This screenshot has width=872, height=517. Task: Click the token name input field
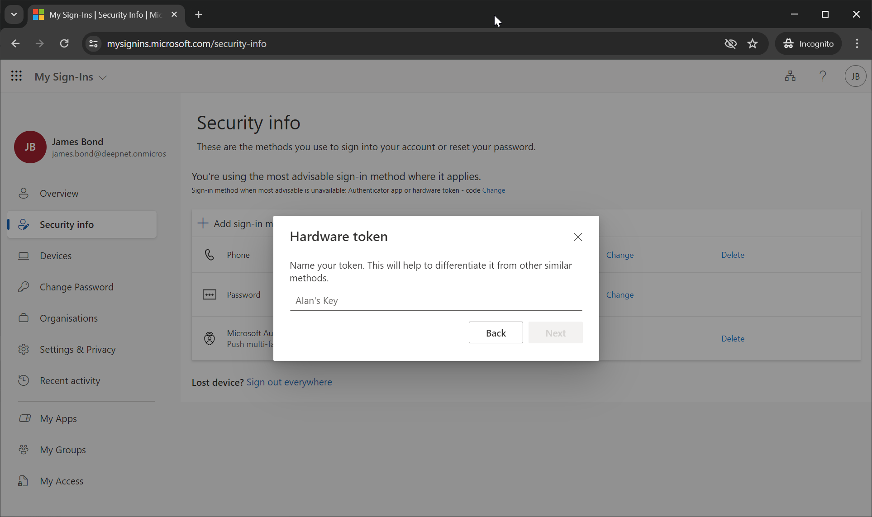point(435,301)
